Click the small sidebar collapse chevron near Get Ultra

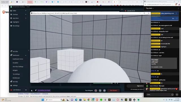(x=29, y=50)
